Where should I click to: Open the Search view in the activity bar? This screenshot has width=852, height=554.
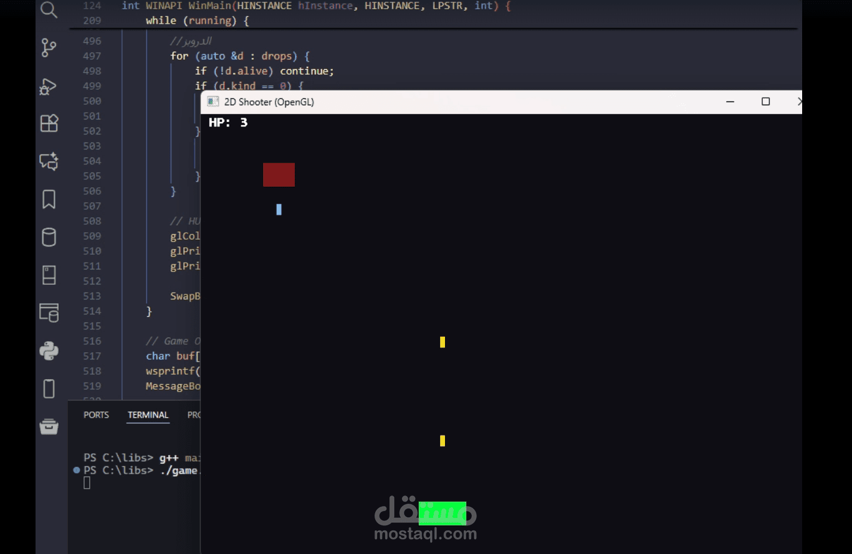[x=49, y=9]
